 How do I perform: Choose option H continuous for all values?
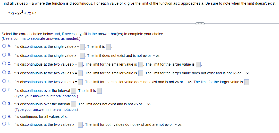(4, 117)
